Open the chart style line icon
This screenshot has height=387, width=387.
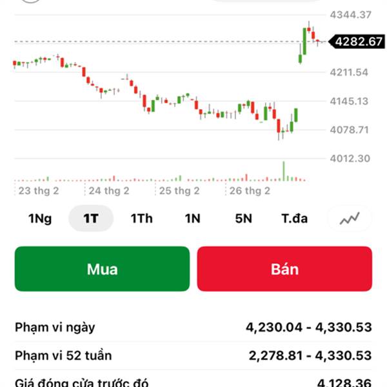[x=350, y=219]
